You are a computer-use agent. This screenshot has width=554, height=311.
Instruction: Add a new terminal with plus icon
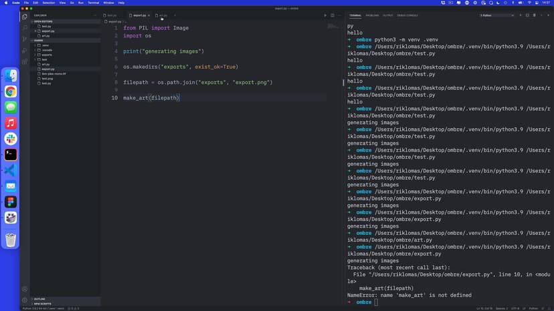coord(520,15)
